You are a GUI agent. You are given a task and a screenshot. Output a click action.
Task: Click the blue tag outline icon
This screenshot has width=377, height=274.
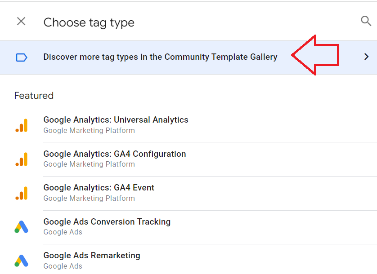(22, 57)
